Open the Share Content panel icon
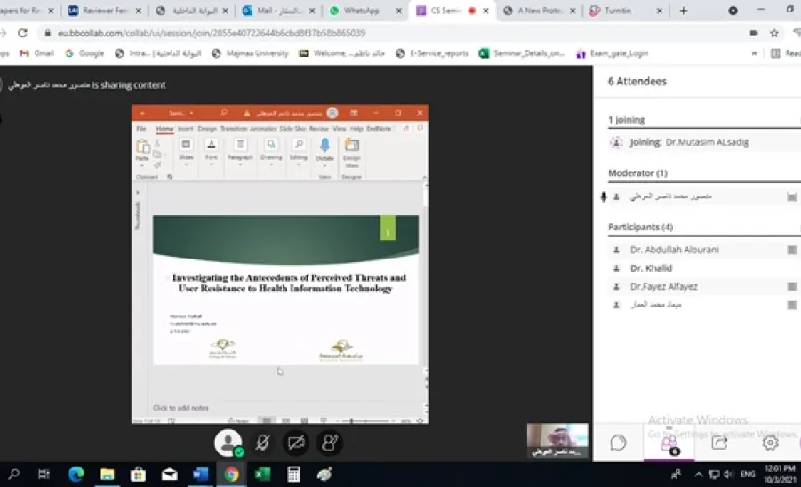Screen dimensions: 801x487 point(719,443)
